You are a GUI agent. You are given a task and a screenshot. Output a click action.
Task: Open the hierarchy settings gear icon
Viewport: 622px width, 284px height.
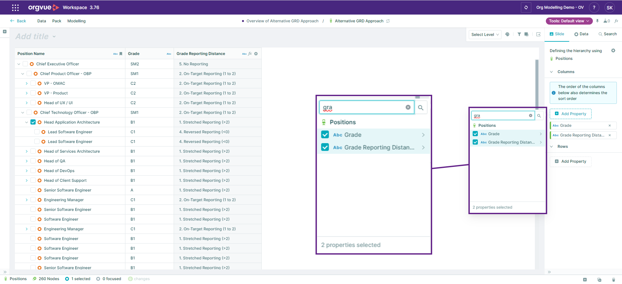pyautogui.click(x=613, y=50)
